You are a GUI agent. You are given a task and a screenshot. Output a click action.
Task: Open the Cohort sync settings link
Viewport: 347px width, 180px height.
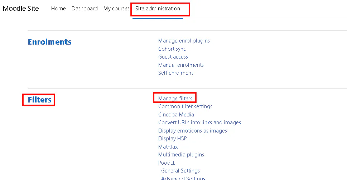tap(172, 49)
